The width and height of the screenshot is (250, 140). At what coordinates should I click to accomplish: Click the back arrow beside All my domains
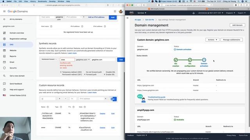tap(4, 19)
